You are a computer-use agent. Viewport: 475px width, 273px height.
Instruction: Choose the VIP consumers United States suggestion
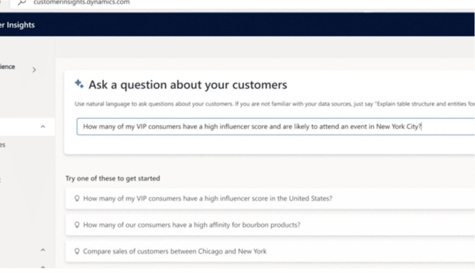[208, 198]
